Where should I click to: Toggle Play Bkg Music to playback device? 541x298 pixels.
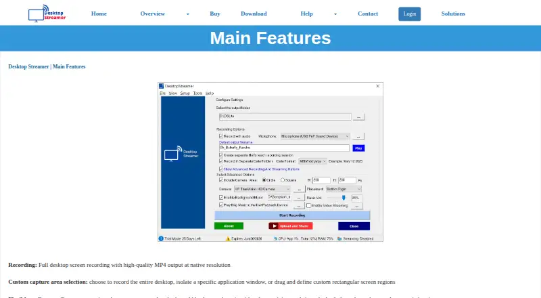[x=221, y=205]
